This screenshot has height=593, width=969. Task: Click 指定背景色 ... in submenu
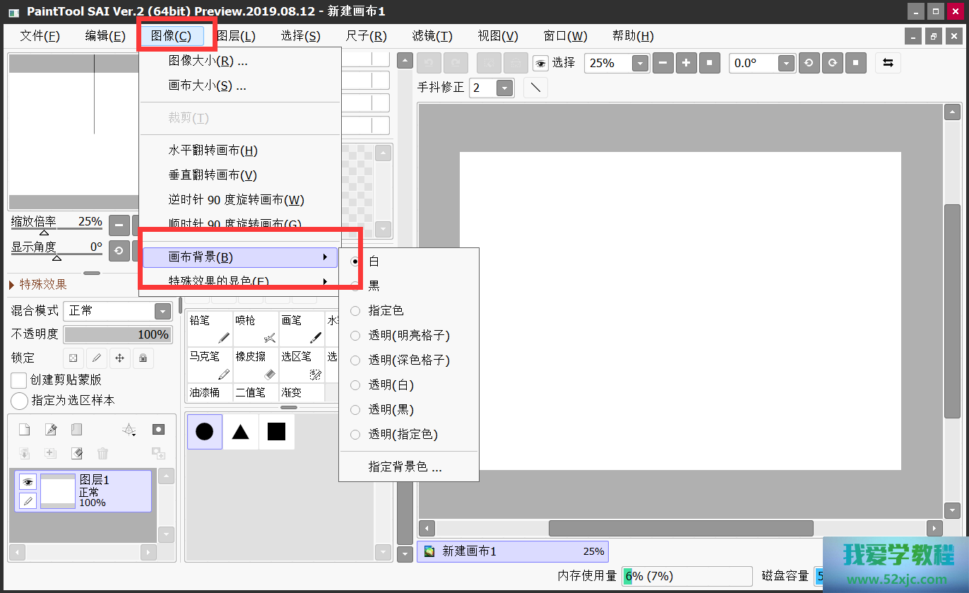pyautogui.click(x=405, y=467)
